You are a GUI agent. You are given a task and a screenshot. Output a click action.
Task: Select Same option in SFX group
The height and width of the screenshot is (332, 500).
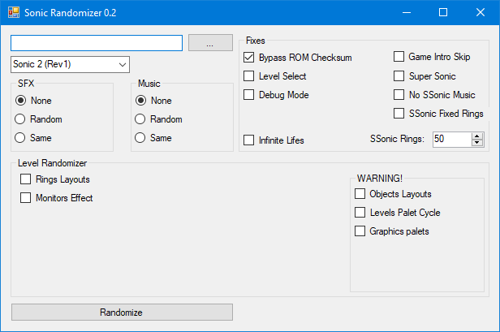point(20,138)
